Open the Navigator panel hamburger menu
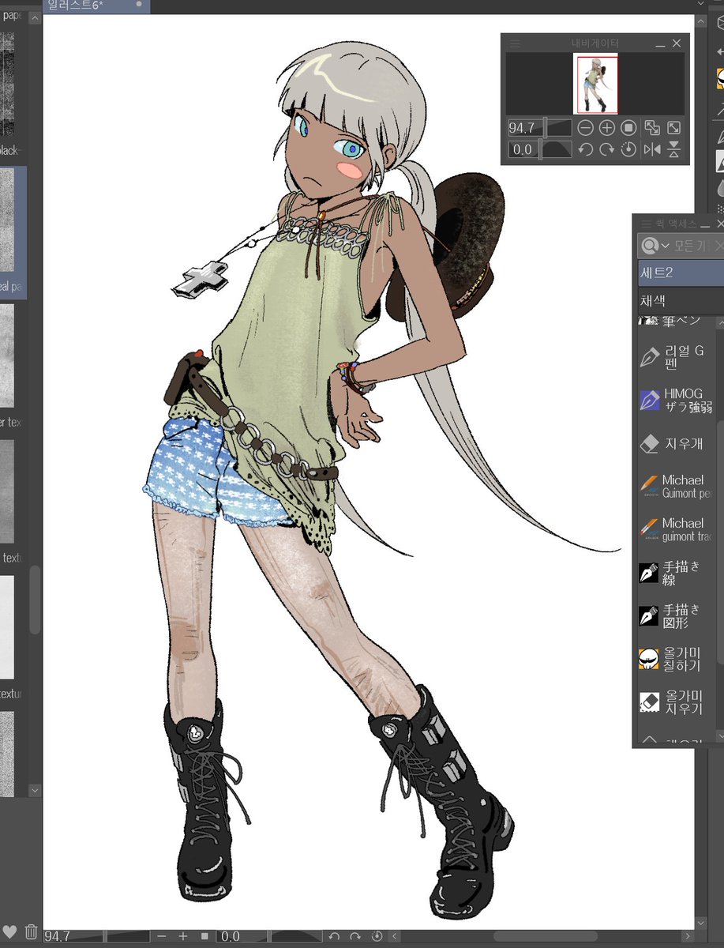 (x=515, y=43)
